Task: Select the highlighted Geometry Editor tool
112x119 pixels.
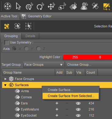Action: [x=107, y=6]
